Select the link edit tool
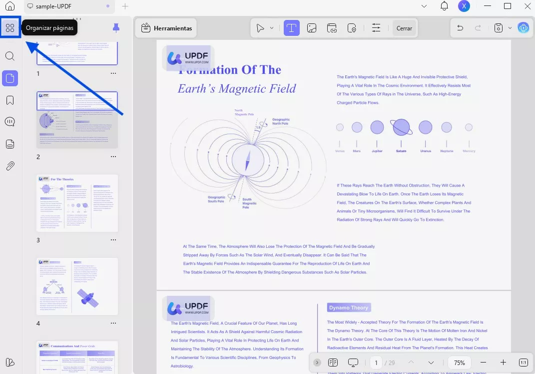 click(x=332, y=28)
